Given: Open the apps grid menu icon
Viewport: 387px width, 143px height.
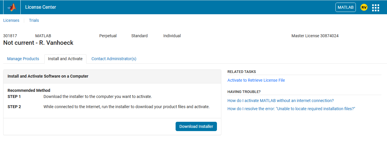Looking at the screenshot, I should pos(376,8).
